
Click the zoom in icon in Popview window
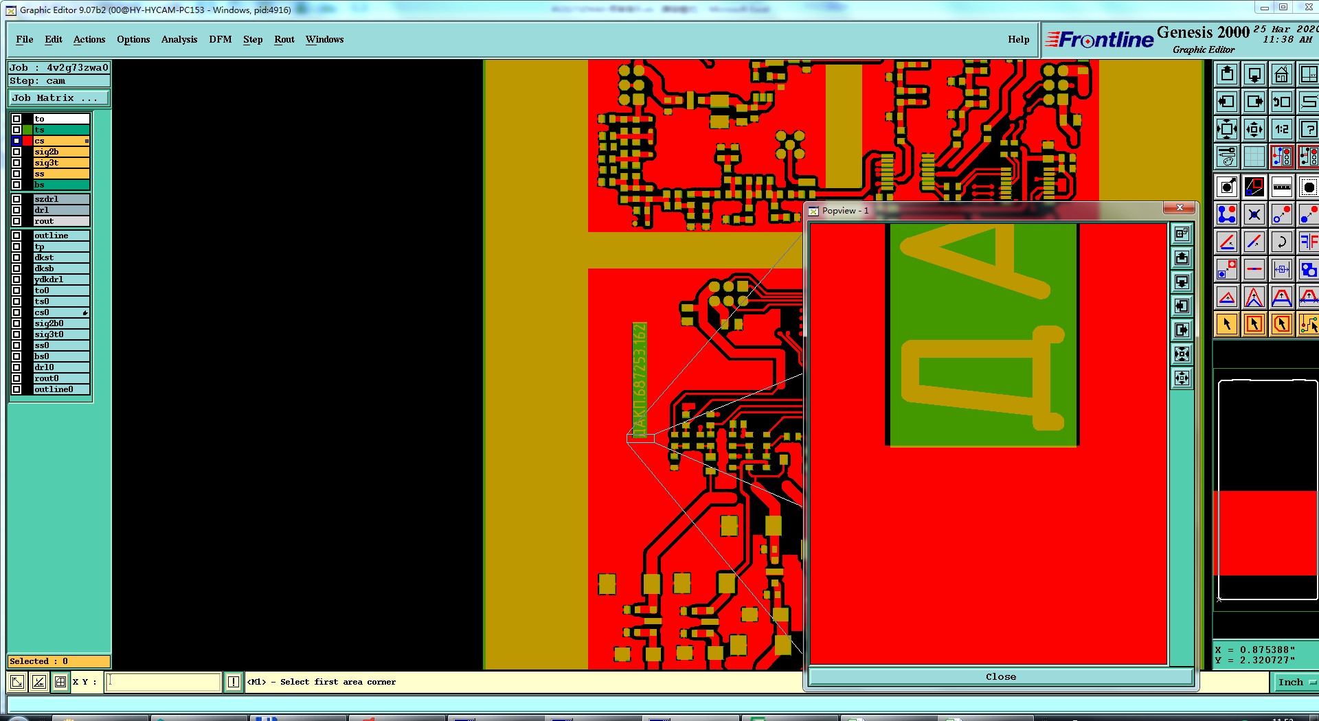pos(1182,354)
